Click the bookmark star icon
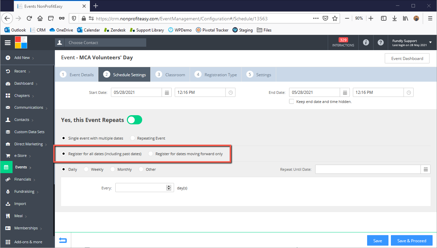 click(x=335, y=19)
